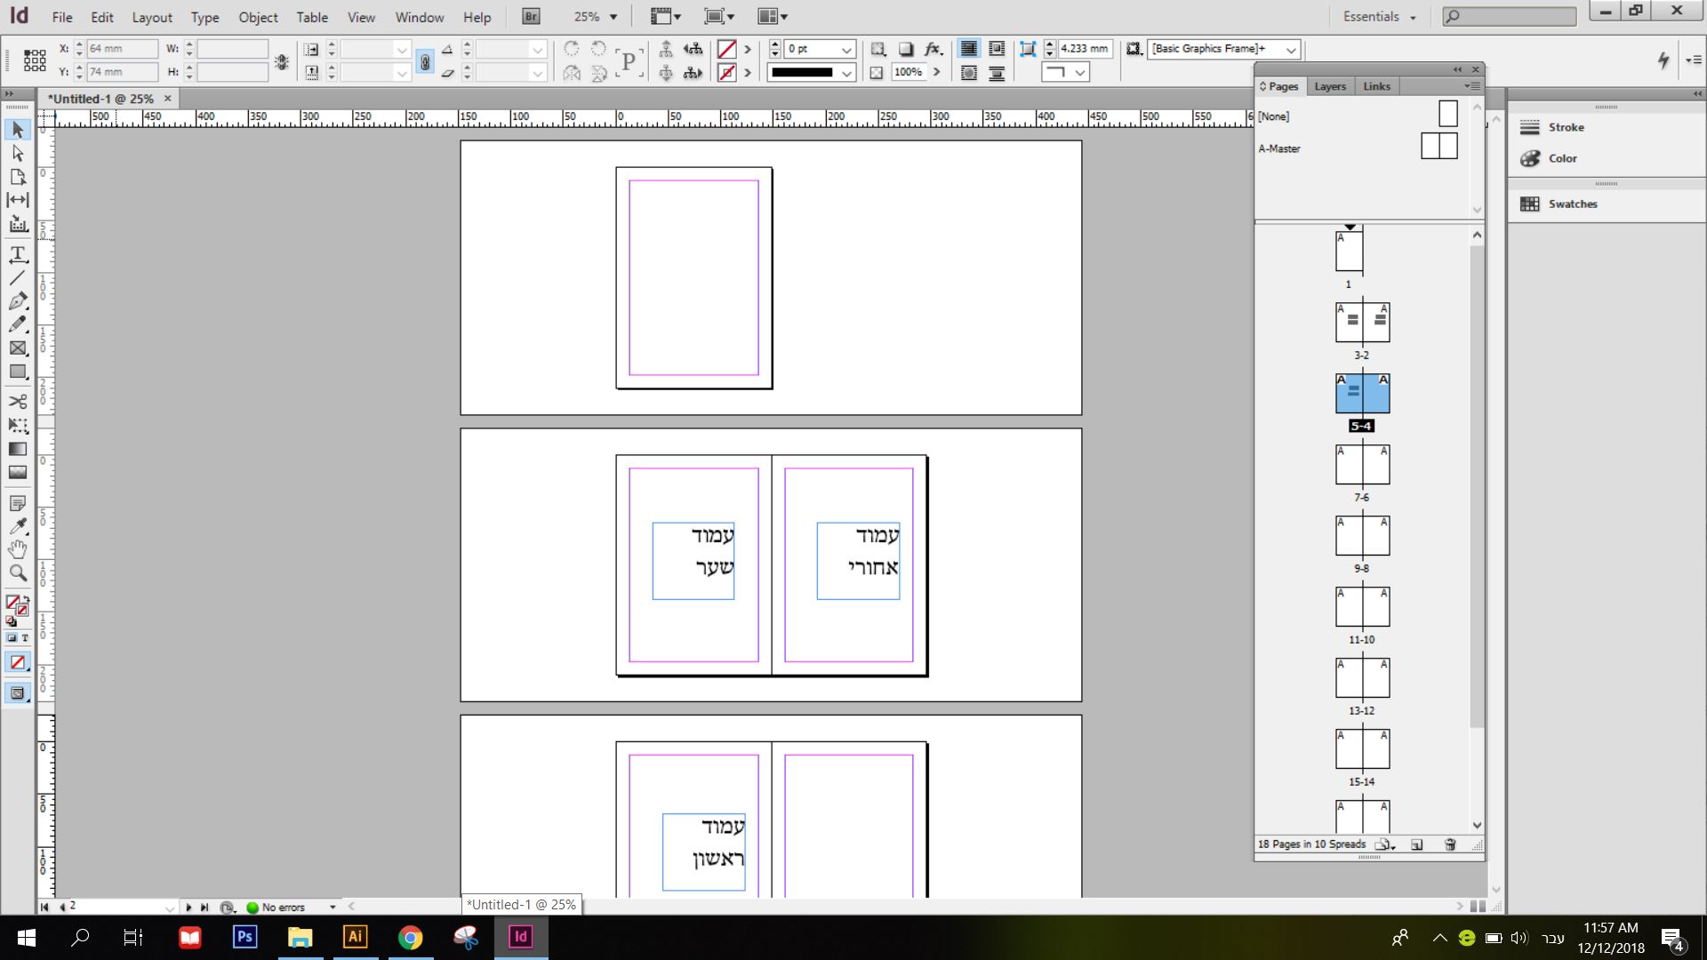Open the zoom level dropdown
Image resolution: width=1707 pixels, height=960 pixels.
coord(613,17)
